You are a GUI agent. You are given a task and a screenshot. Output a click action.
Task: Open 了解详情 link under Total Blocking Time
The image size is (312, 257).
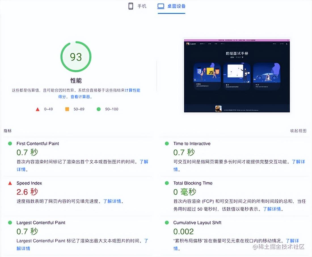pos(272,209)
